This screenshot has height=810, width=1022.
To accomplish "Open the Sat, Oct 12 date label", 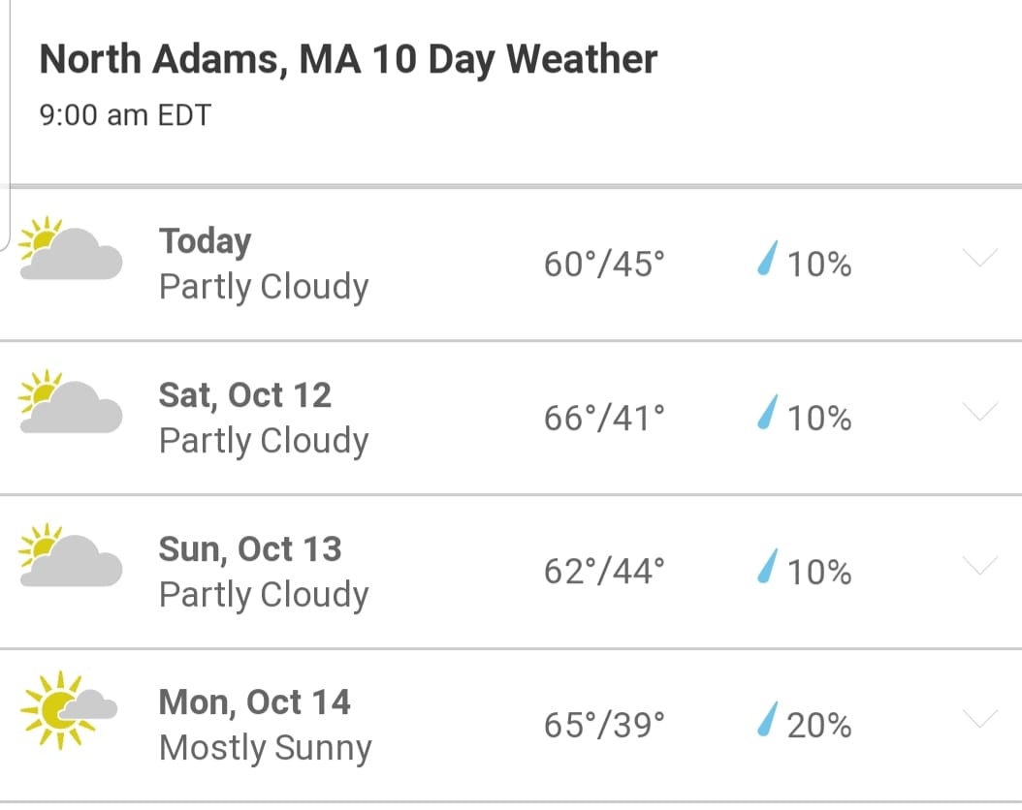I will coord(245,395).
